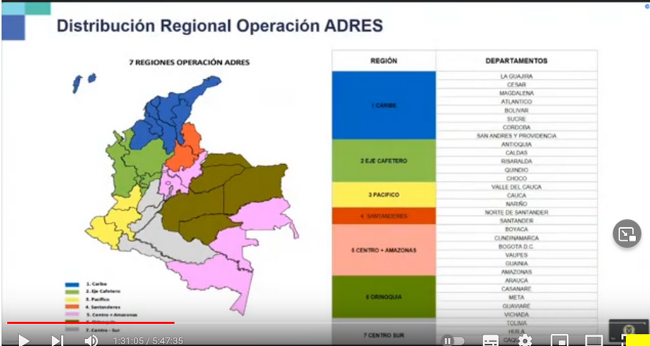The width and height of the screenshot is (650, 346).
Task: Click the '5. Centro + Amazonas' legend entry
Action: (101, 315)
